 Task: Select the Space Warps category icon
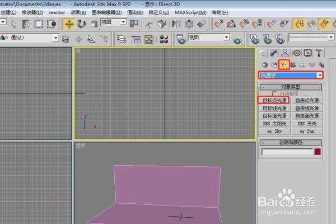click(x=312, y=65)
